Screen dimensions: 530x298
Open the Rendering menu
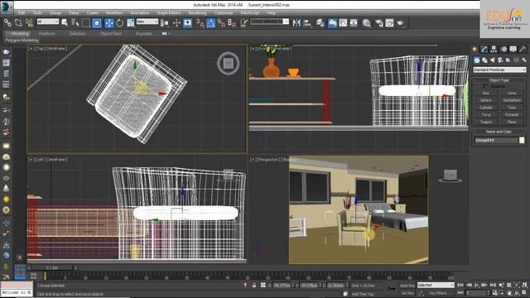(x=197, y=13)
